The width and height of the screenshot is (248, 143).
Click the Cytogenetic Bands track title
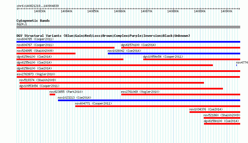tap(33, 21)
